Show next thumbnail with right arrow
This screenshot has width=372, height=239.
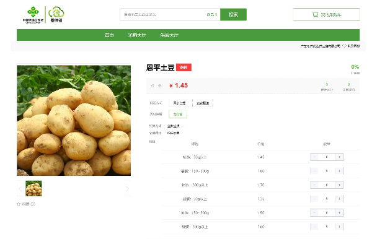tap(127, 189)
